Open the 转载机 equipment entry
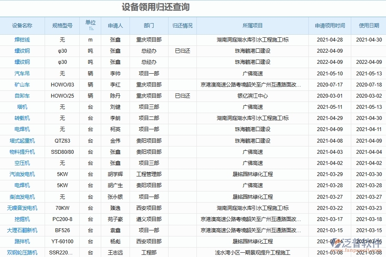 point(22,118)
